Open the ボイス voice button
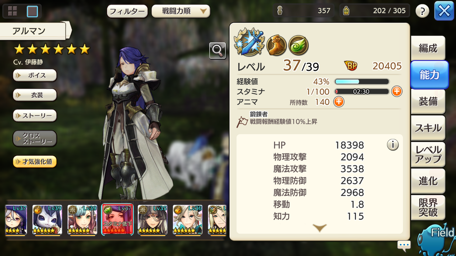 (x=35, y=75)
